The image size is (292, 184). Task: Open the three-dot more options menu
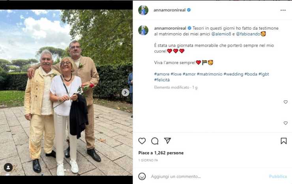[x=283, y=10]
